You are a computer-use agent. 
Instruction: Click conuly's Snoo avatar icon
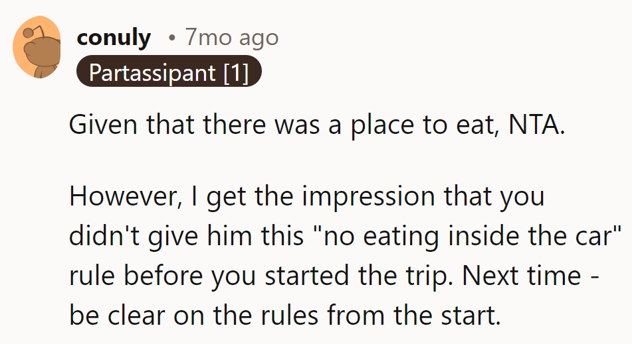click(x=38, y=47)
